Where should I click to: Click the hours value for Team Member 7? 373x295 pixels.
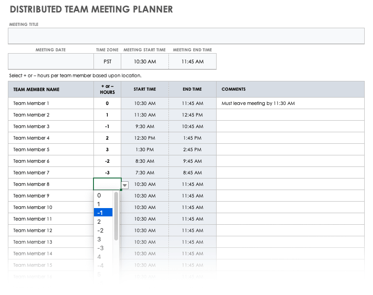click(x=107, y=173)
